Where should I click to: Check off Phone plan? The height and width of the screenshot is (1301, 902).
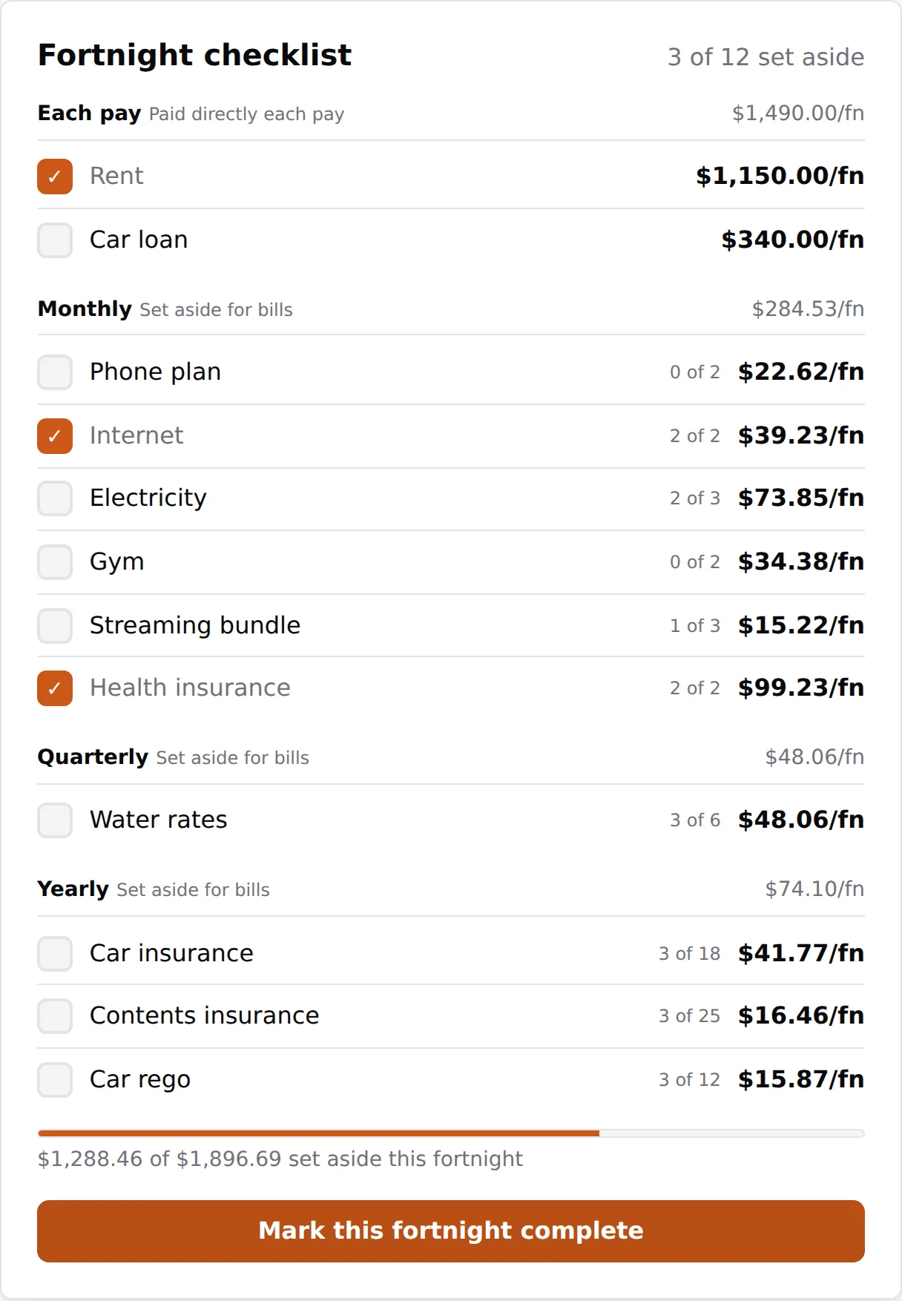[x=55, y=372]
